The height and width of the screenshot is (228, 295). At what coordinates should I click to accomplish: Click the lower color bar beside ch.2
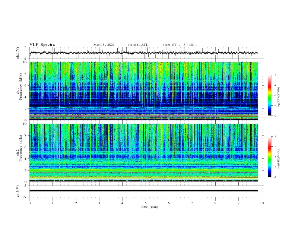click(x=269, y=157)
